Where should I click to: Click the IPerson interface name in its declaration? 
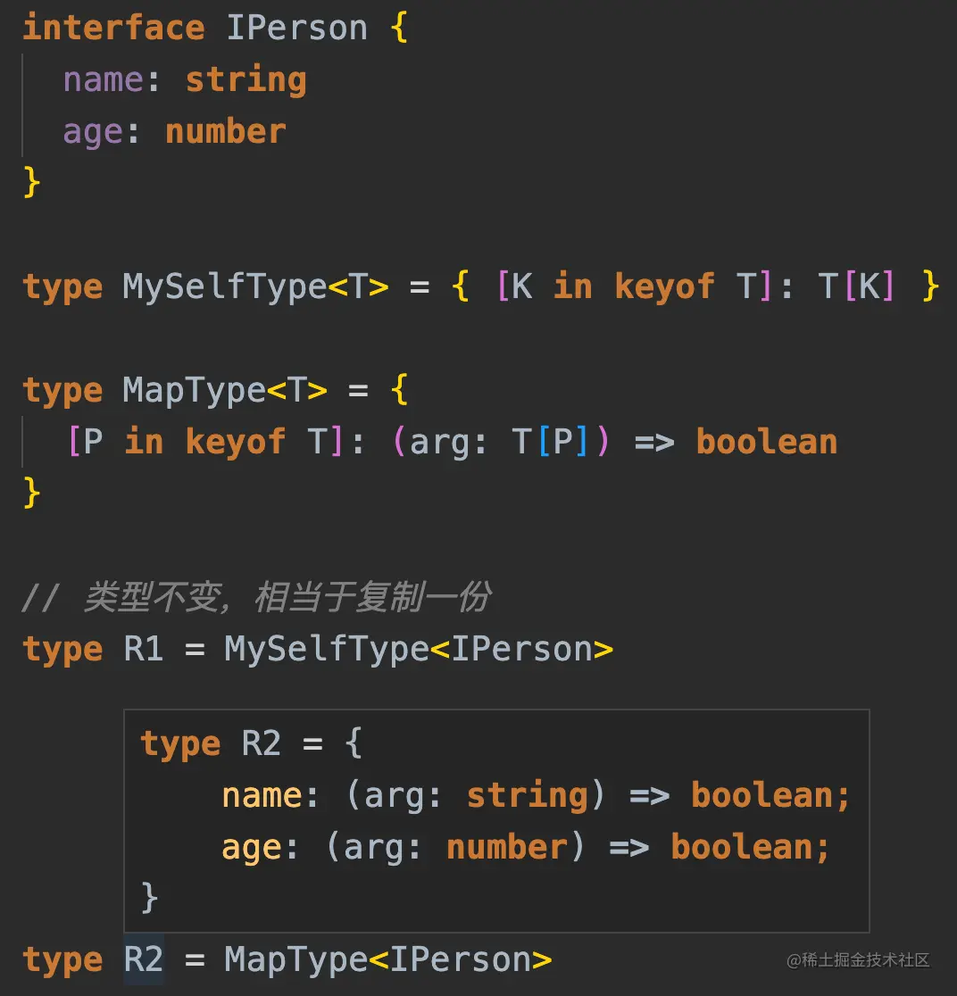click(296, 28)
